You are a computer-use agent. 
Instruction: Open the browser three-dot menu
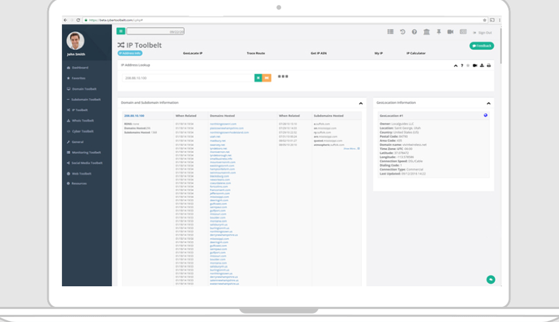click(499, 20)
